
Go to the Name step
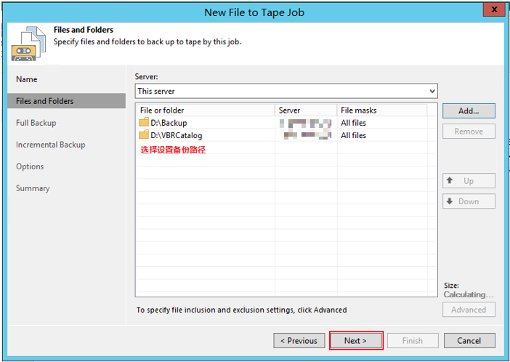pos(27,79)
